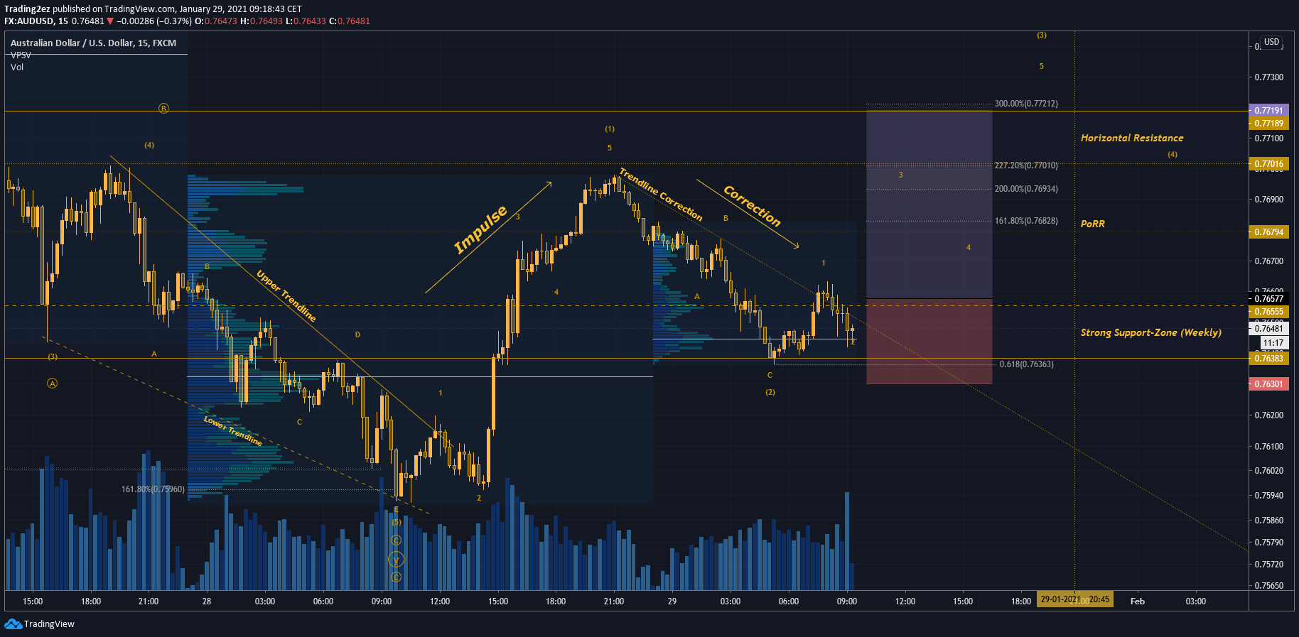The width and height of the screenshot is (1299, 637).
Task: Open the USD currency selector
Action: tap(1271, 42)
